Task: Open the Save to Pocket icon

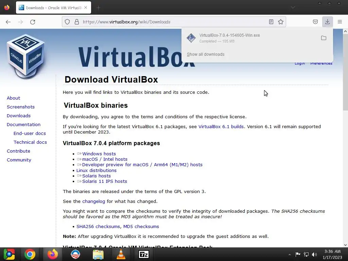Action: click(x=315, y=22)
